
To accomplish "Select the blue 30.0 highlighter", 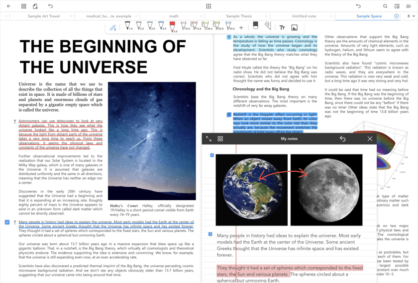I will tap(229, 26).
